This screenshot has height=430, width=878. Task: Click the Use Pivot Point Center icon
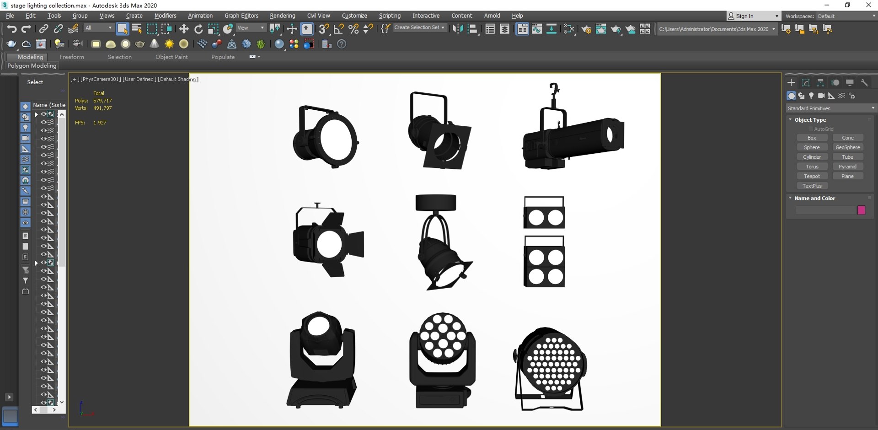(275, 29)
